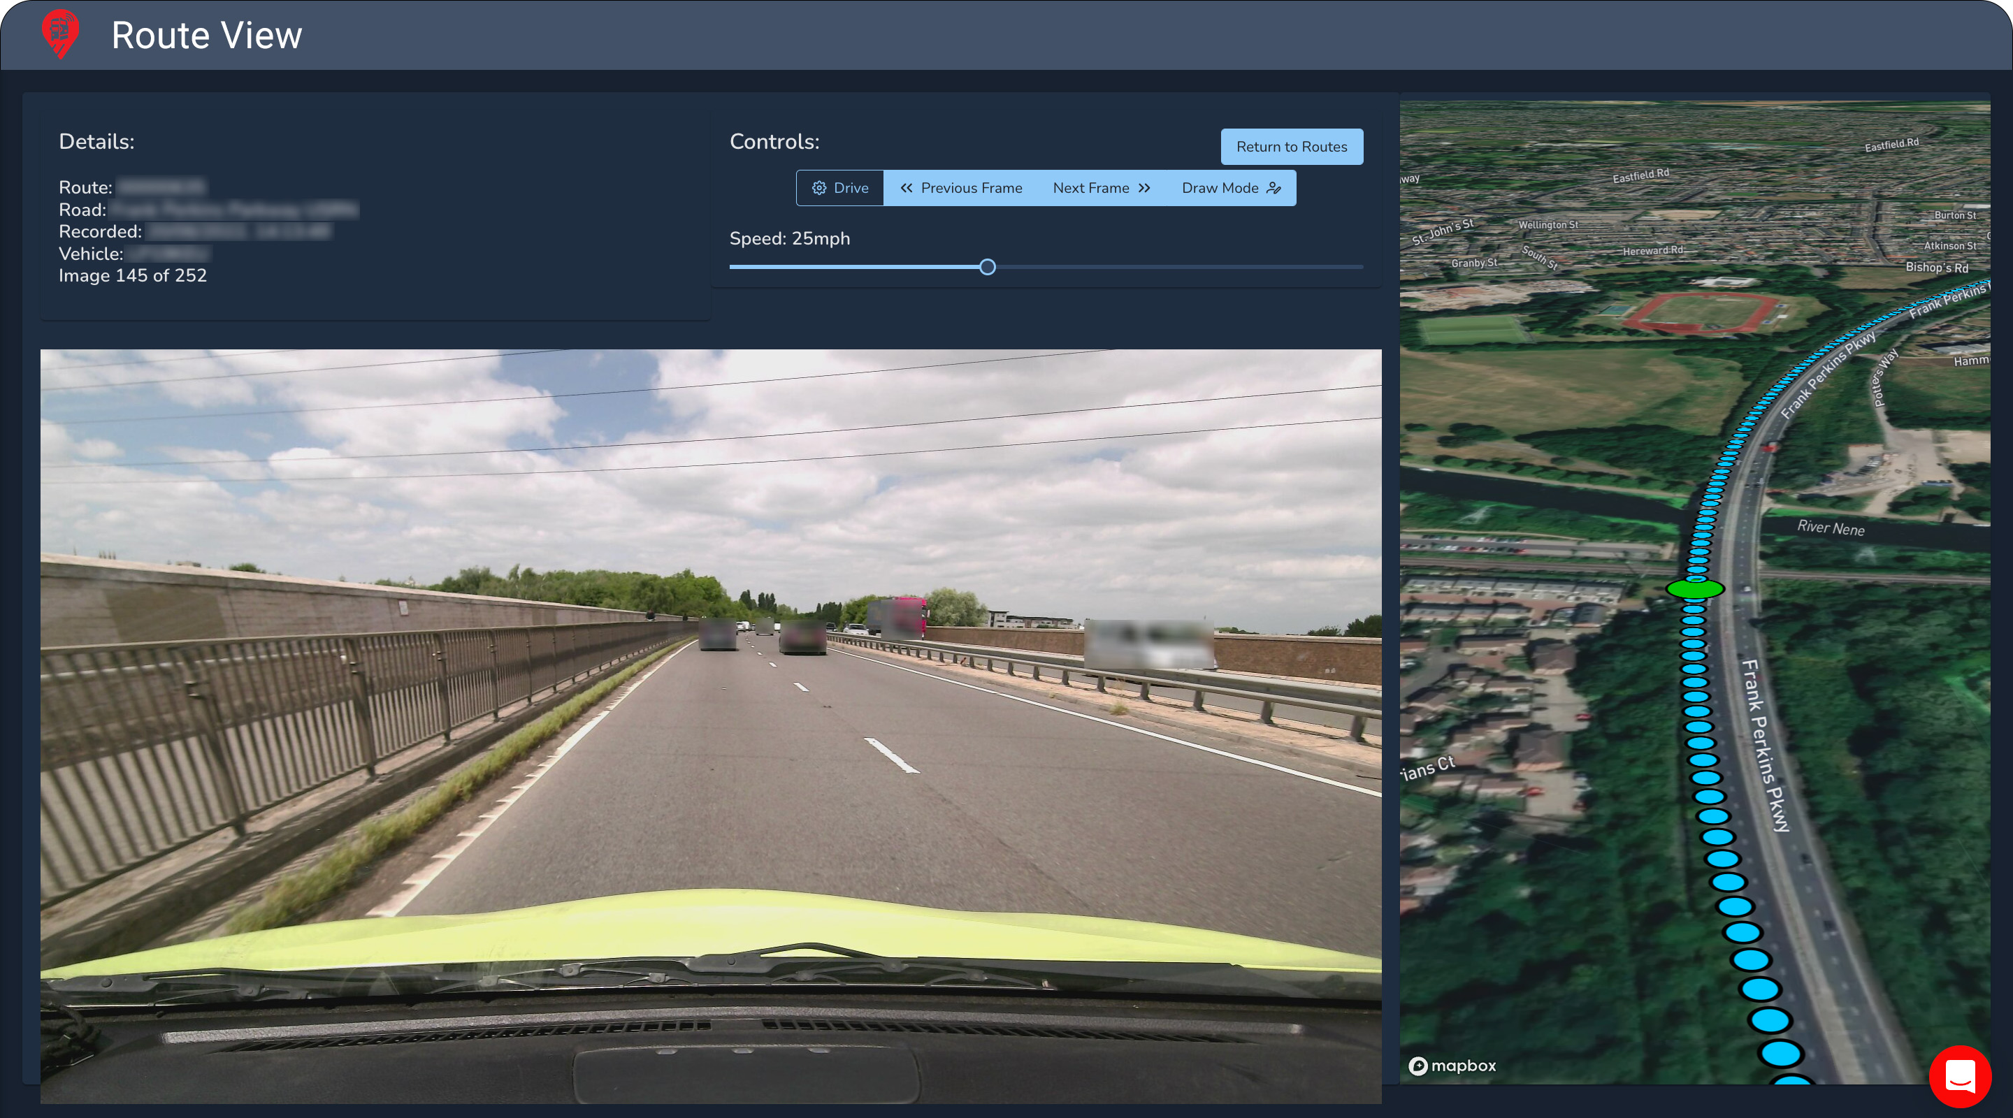Select the Details section header
This screenshot has width=2013, height=1118.
(x=97, y=142)
